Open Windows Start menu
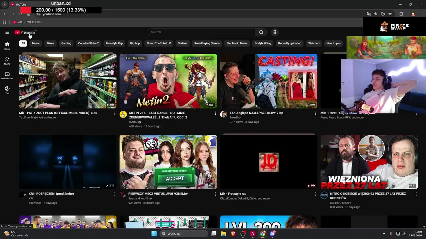Screen dimensions: 426x239 click(x=154, y=234)
